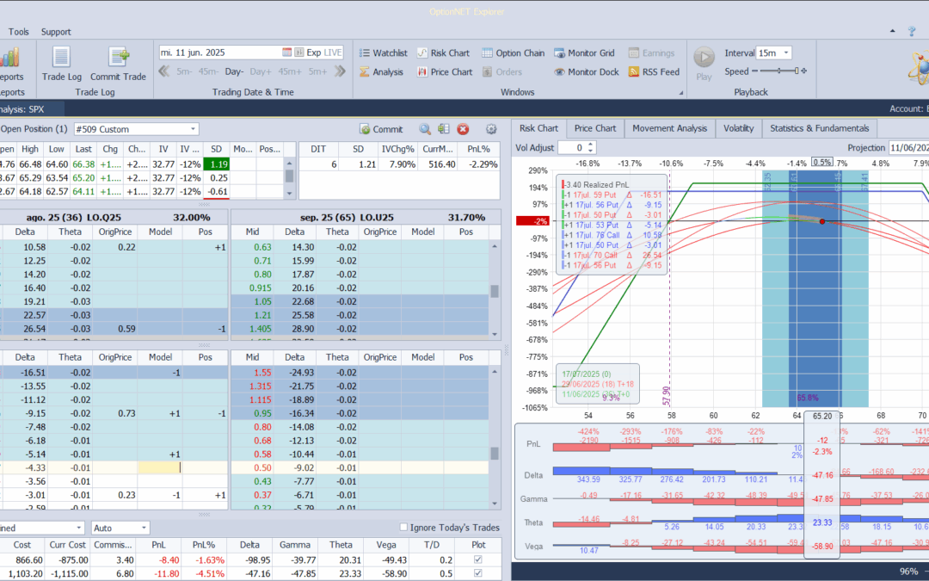Viewport: 929px width, 581px height.
Task: Open the #509 Custom position dropdown
Action: [x=194, y=129]
